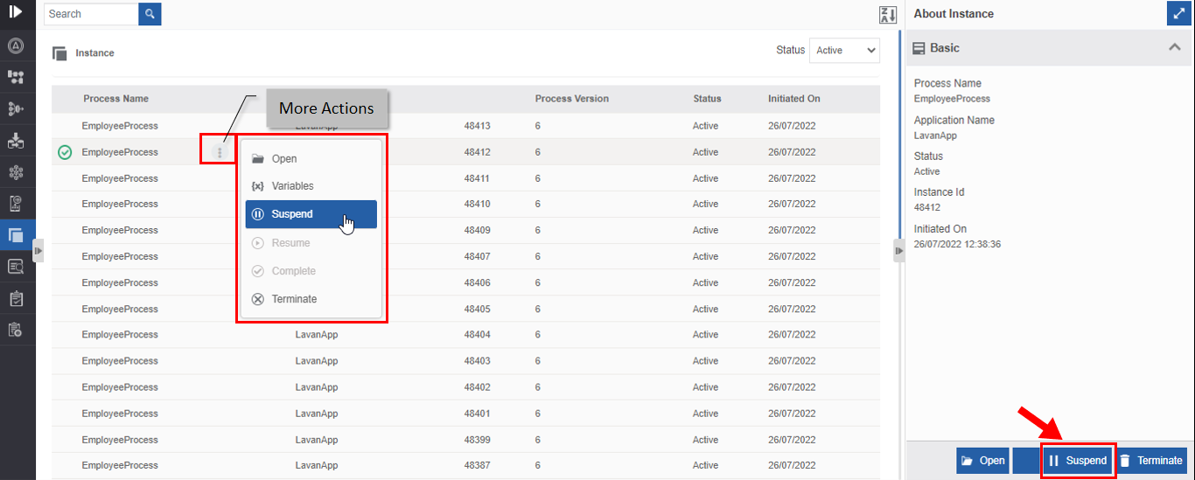Select instance ID 48387 cell
The height and width of the screenshot is (480, 1195).
[x=478, y=466]
